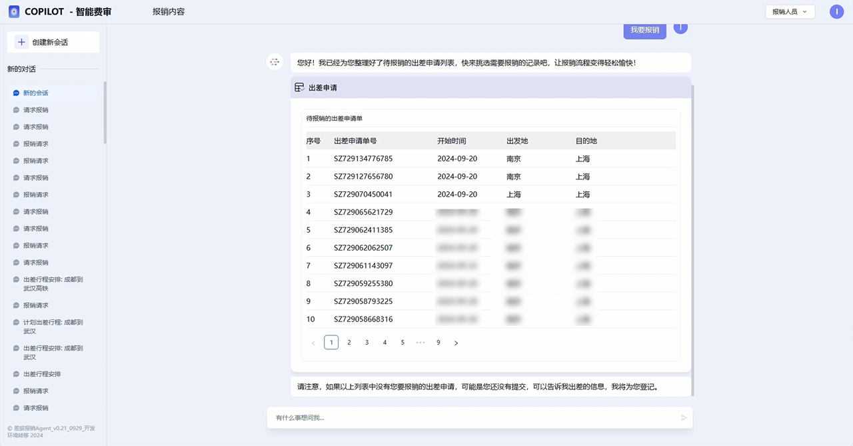Viewport: 853px width, 446px height.
Task: Click the chat icon beside 新的会话
Action: tap(17, 93)
